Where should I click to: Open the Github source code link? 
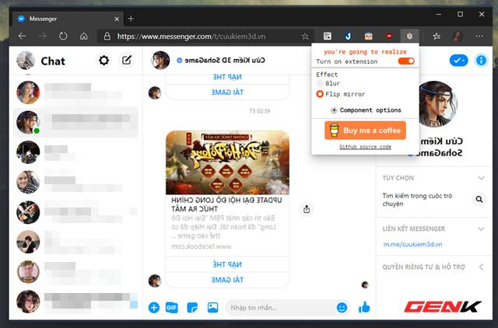click(365, 146)
